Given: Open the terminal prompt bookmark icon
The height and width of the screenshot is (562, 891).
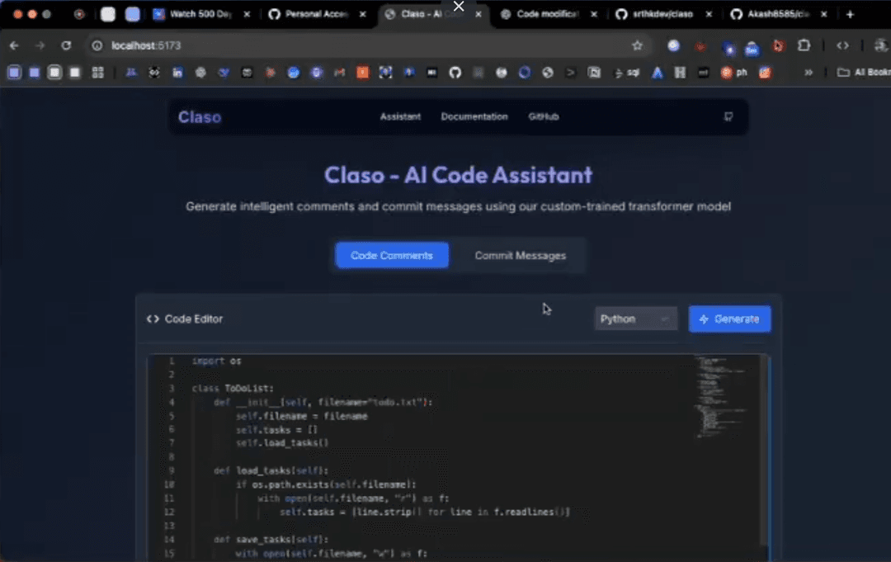Looking at the screenshot, I should tap(571, 73).
